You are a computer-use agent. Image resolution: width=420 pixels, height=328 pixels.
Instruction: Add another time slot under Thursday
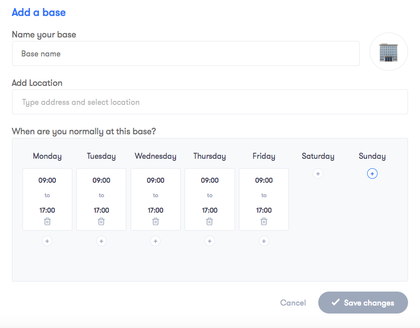(210, 241)
